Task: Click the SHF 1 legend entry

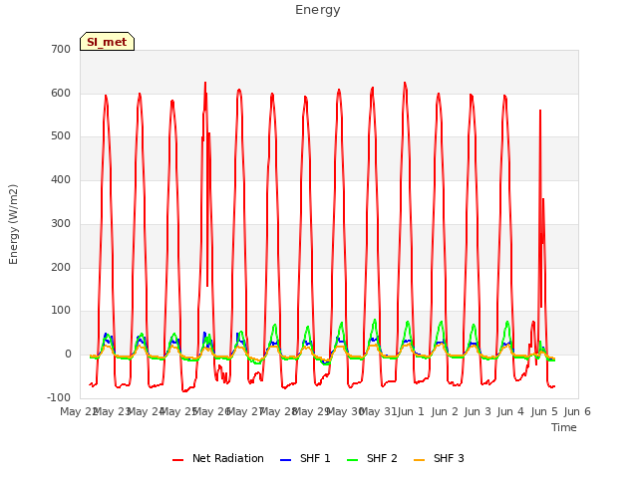Action: pos(305,458)
